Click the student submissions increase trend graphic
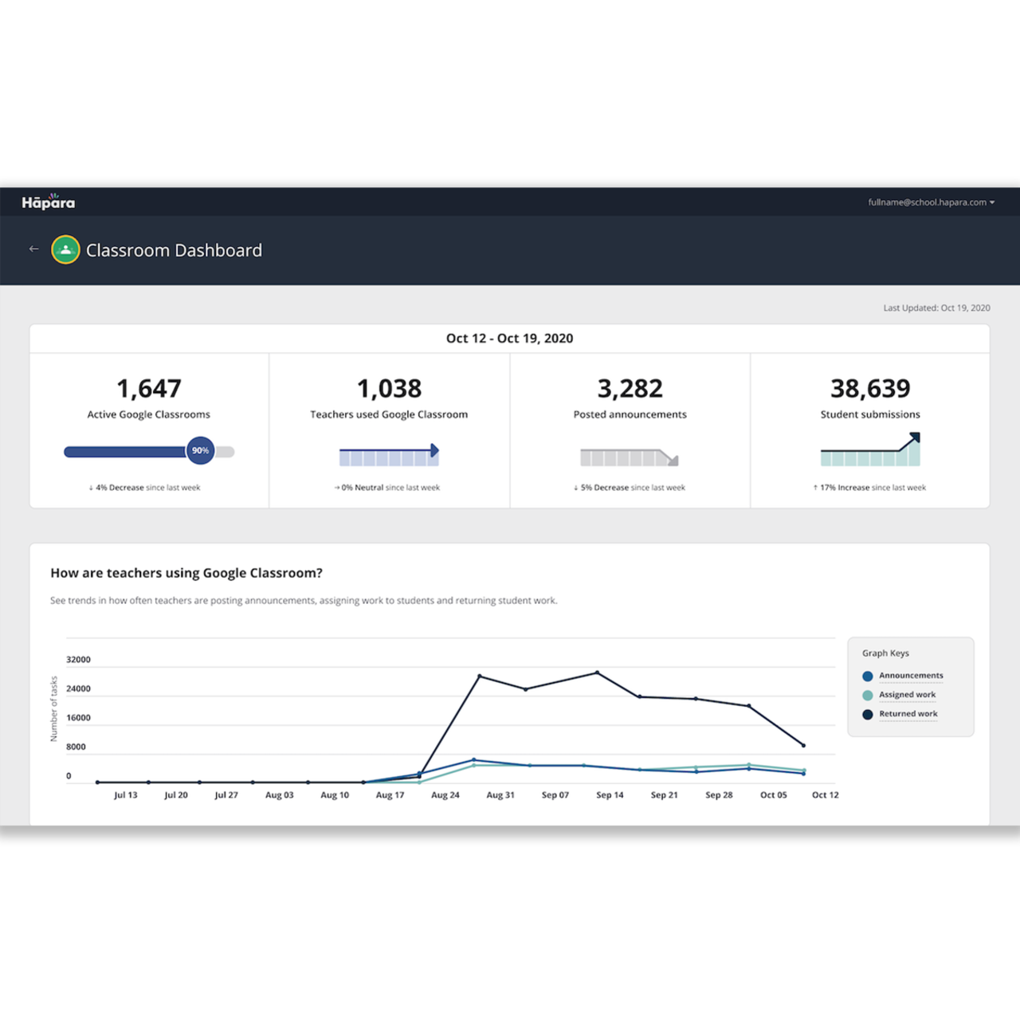 coord(870,451)
